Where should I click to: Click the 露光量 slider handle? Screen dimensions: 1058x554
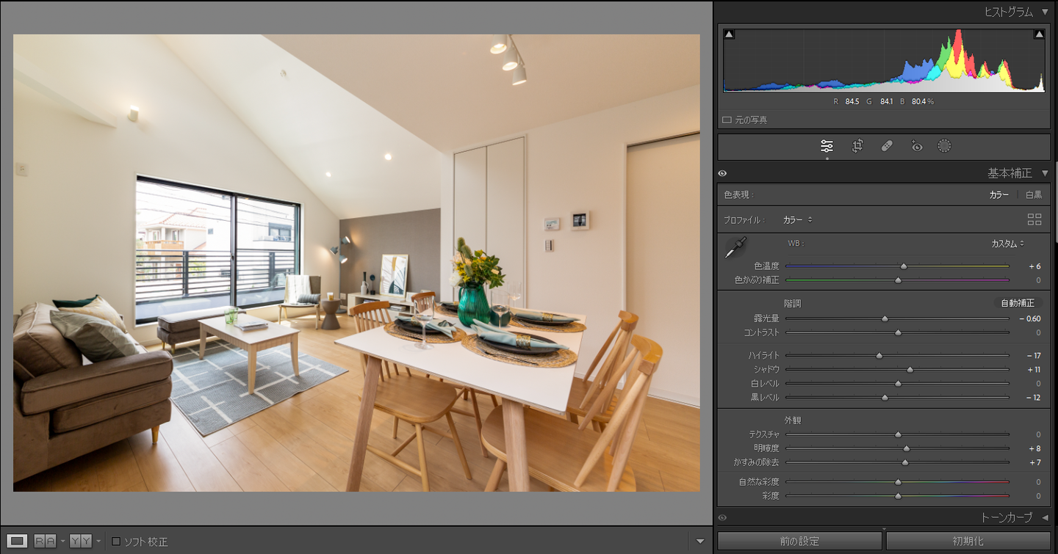tap(885, 318)
